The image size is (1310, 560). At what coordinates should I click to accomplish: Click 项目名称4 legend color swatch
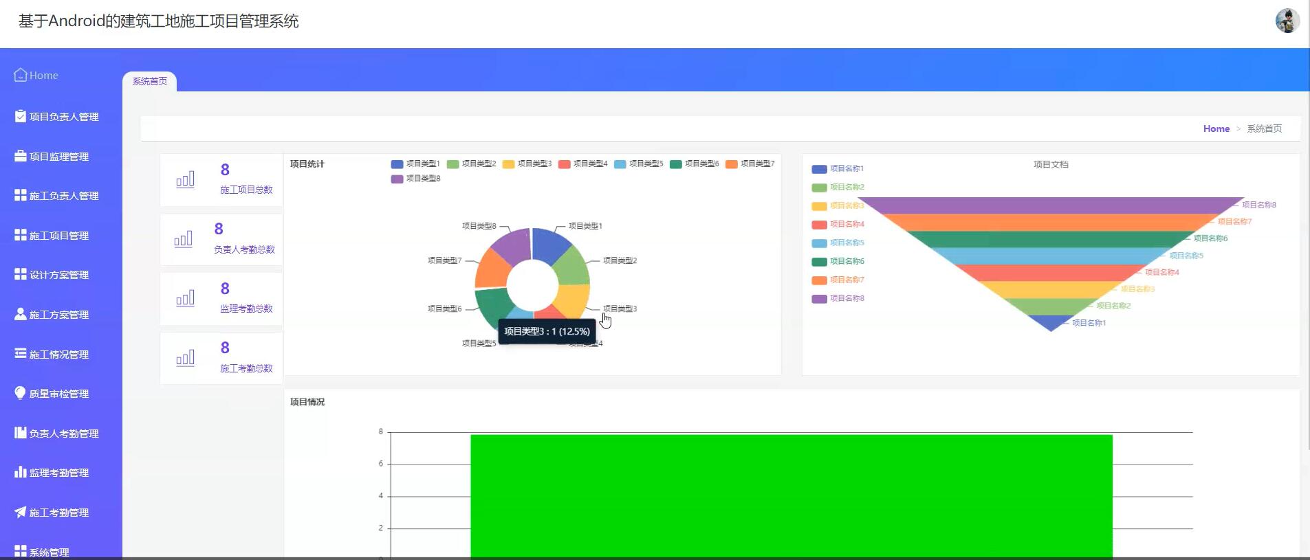tap(819, 225)
